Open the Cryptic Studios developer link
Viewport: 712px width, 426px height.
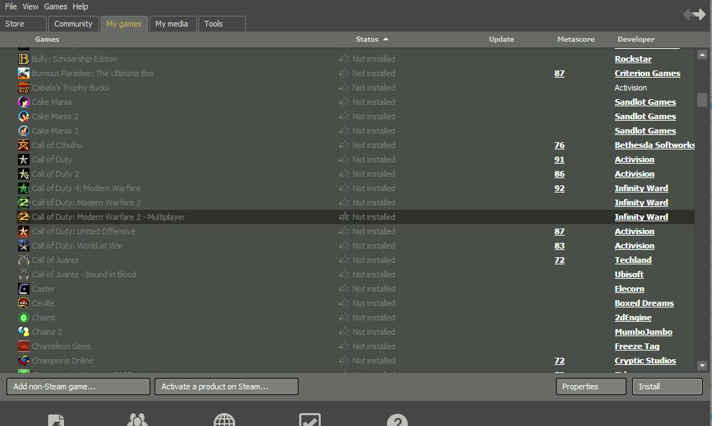[x=645, y=361]
